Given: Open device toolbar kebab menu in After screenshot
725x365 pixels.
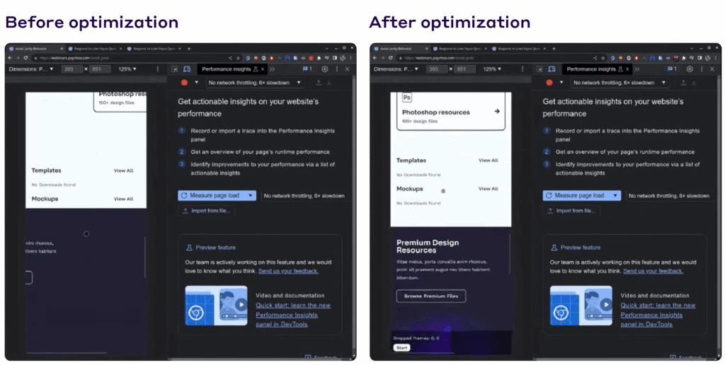Looking at the screenshot, I should pyautogui.click(x=523, y=69).
